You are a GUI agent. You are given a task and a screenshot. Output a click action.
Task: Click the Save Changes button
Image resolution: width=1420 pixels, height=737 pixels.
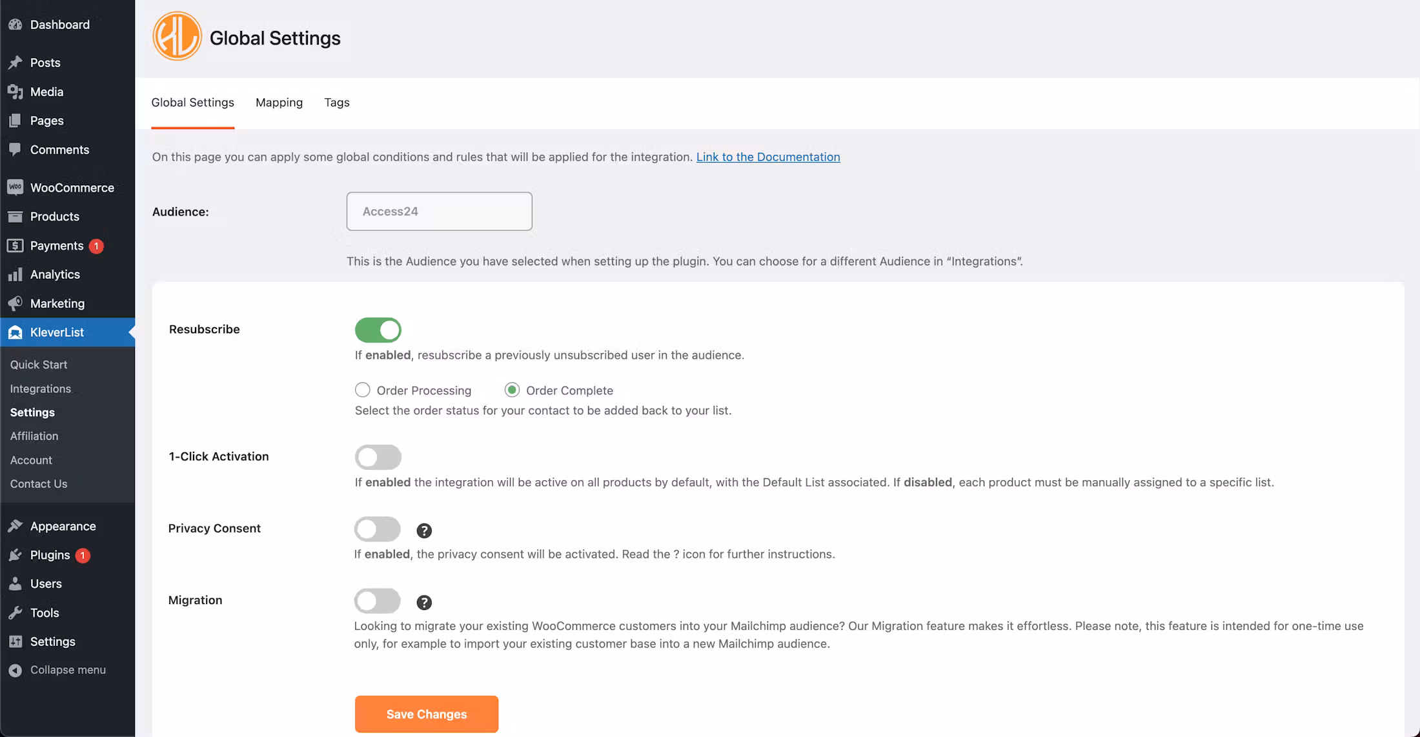427,714
